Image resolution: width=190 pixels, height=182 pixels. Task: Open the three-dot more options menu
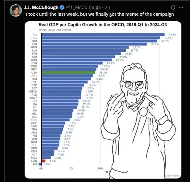point(181,7)
